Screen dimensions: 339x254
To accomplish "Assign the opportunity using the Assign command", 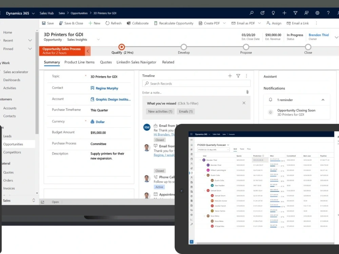I will pos(274,23).
